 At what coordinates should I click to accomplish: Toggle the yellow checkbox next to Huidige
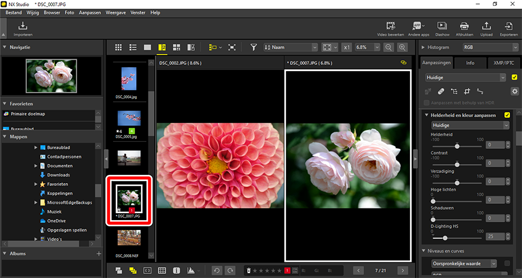(x=514, y=78)
